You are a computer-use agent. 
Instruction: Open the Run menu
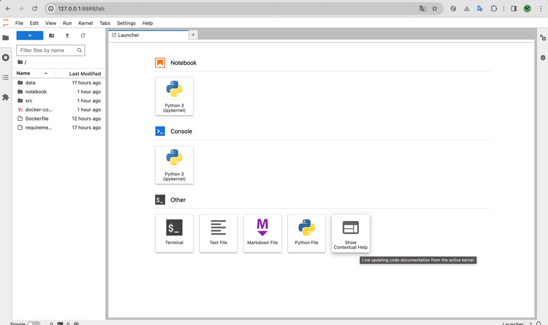pos(67,23)
